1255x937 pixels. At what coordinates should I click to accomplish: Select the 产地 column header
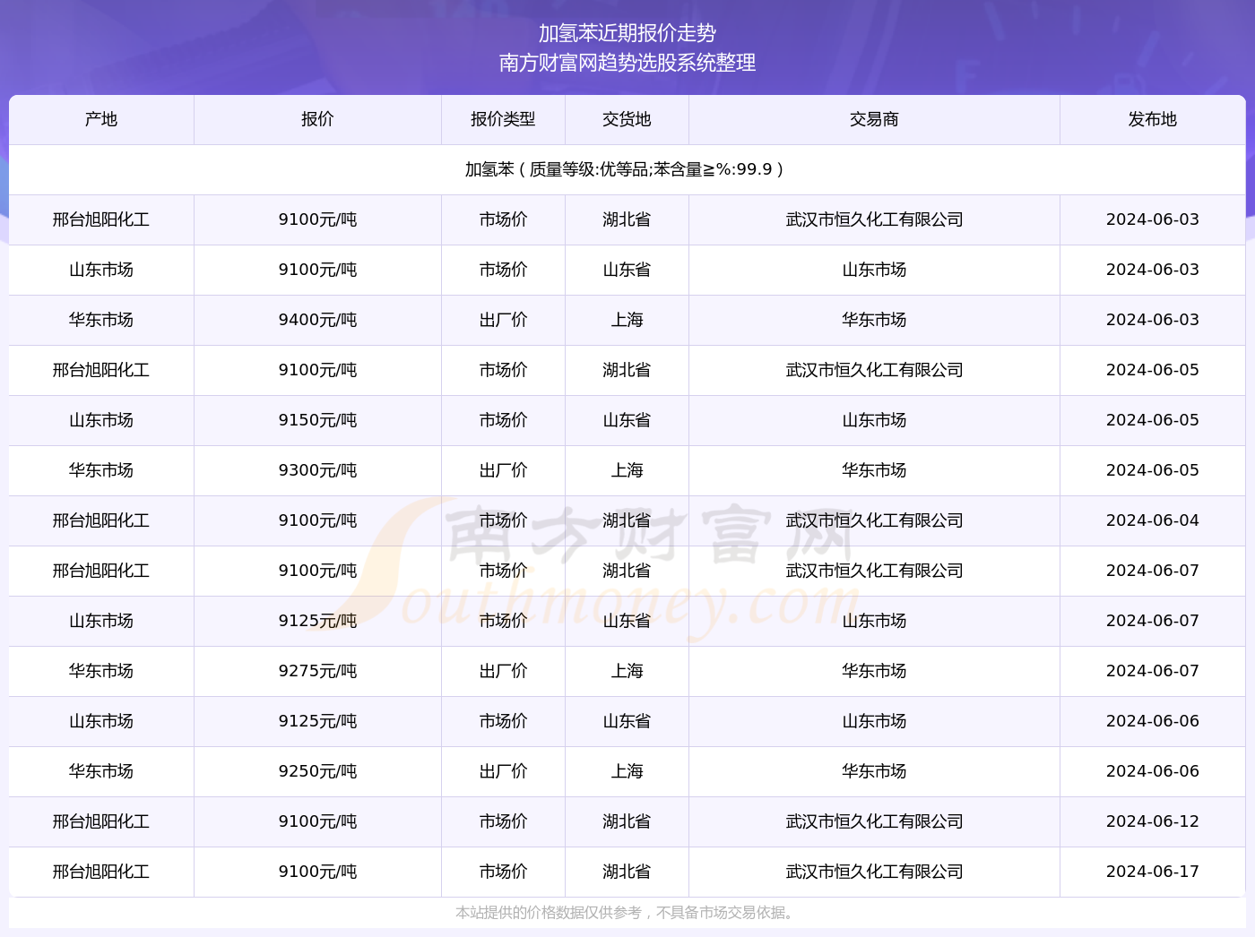click(101, 119)
